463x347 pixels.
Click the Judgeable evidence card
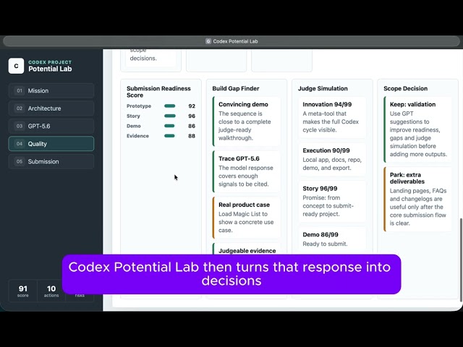pyautogui.click(x=247, y=249)
